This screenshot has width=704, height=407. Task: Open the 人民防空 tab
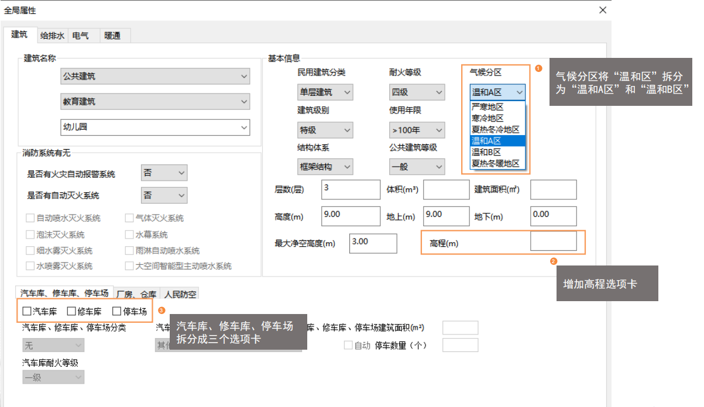(x=180, y=294)
